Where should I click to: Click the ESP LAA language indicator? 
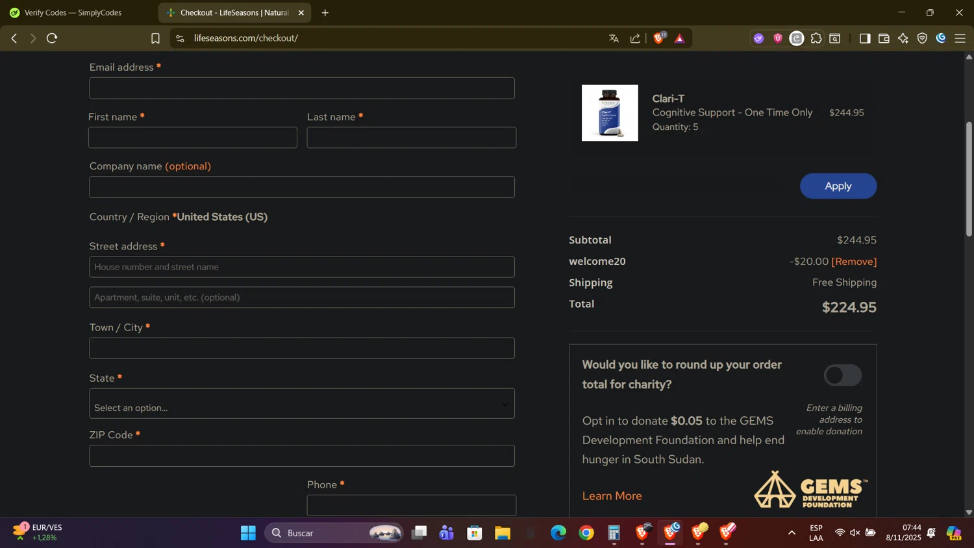coord(816,533)
